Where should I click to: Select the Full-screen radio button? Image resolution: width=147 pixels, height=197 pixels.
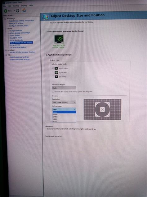coord(53,73)
